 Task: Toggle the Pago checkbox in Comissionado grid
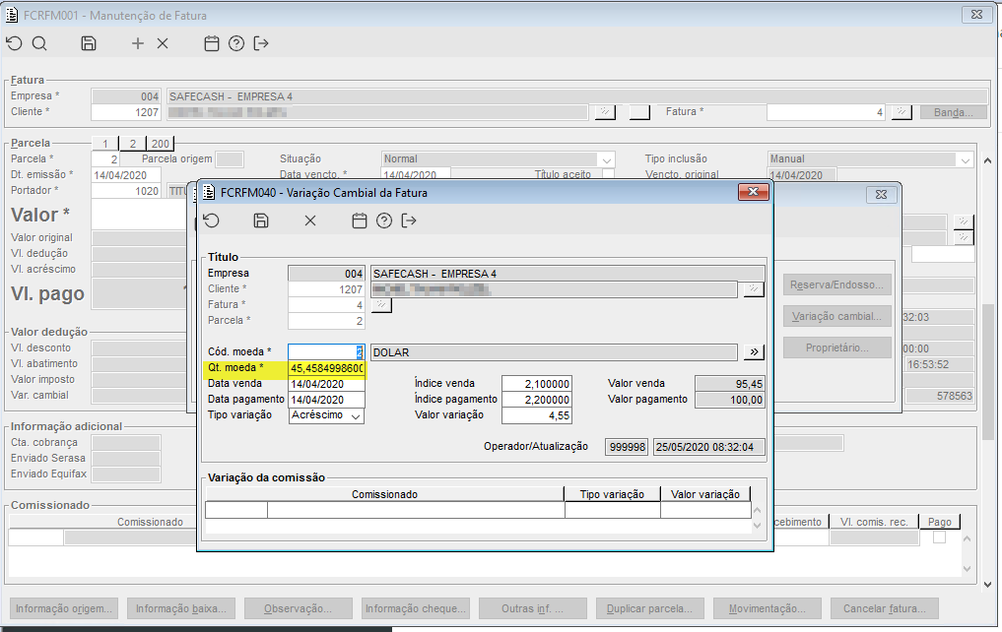(x=939, y=537)
